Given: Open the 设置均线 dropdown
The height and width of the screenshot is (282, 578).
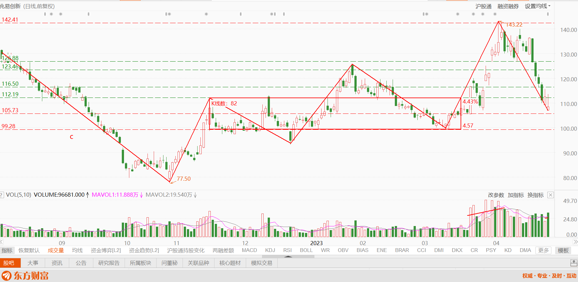Looking at the screenshot, I should coord(538,6).
